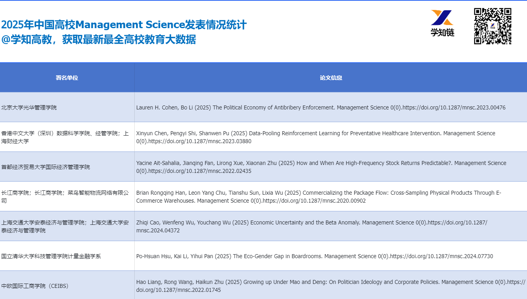Open the Eco-Gender Gap in Boardrooms entry
Image resolution: width=527 pixels, height=299 pixels.
tap(314, 256)
